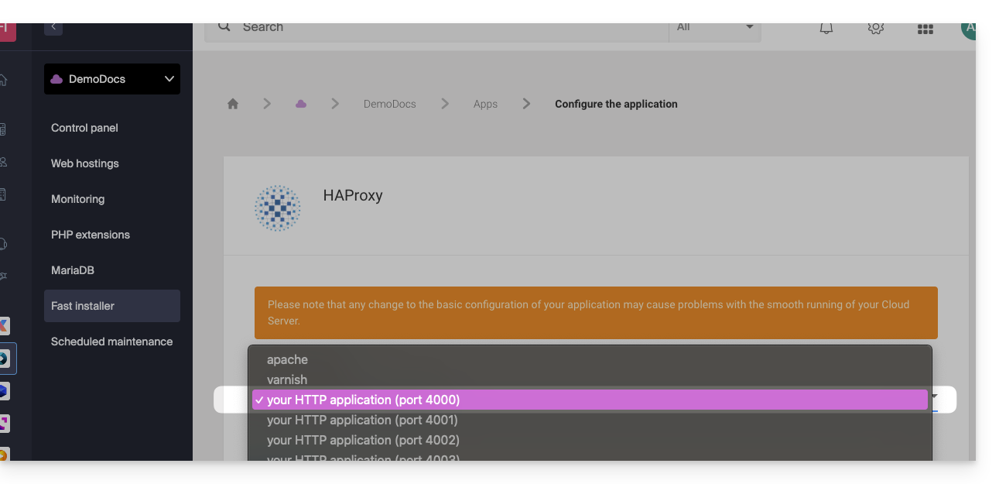999x484 pixels.
Task: Click the HAProxy logo
Action: [277, 208]
